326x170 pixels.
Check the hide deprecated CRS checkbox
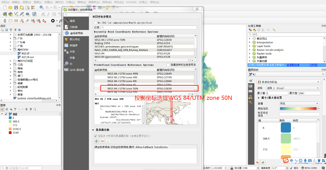click(x=168, y=65)
